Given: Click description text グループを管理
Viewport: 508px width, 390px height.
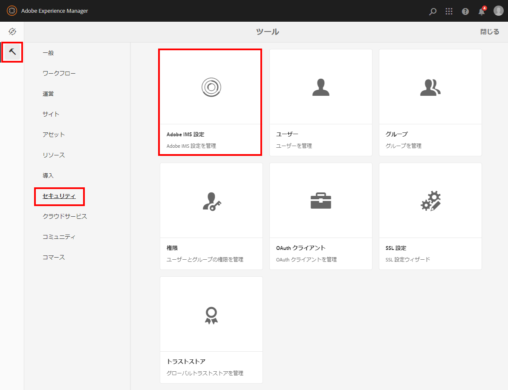Looking at the screenshot, I should 403,146.
